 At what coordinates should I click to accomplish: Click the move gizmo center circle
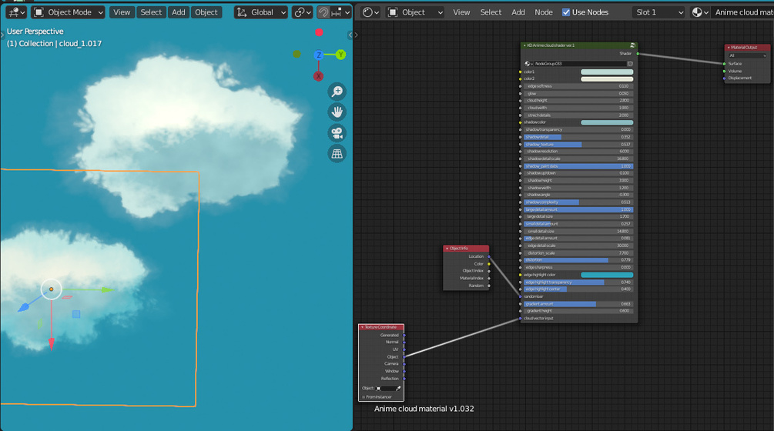coord(52,289)
